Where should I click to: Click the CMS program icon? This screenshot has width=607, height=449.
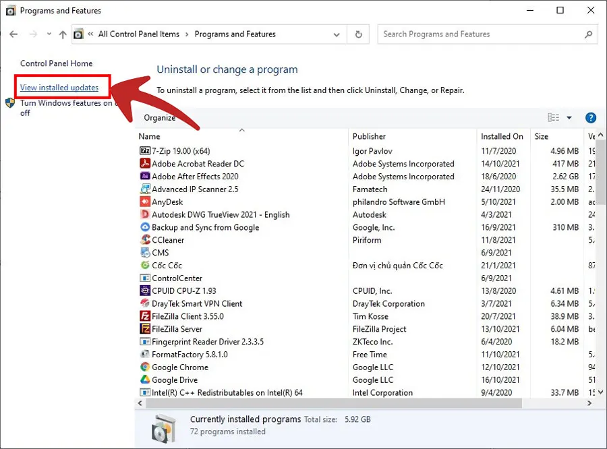tap(145, 252)
